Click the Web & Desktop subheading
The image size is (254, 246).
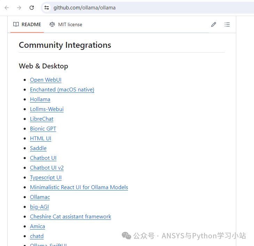[43, 66]
